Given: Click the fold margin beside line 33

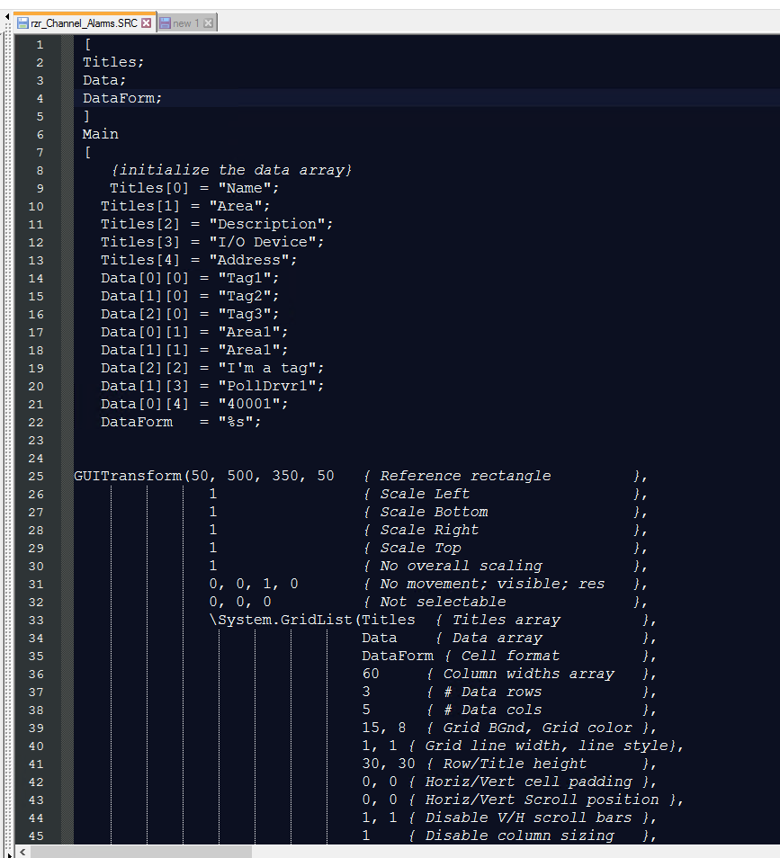Looking at the screenshot, I should click(x=67, y=620).
